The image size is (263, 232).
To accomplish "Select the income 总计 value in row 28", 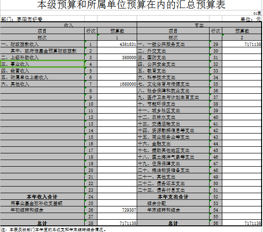I will (x=117, y=223).
